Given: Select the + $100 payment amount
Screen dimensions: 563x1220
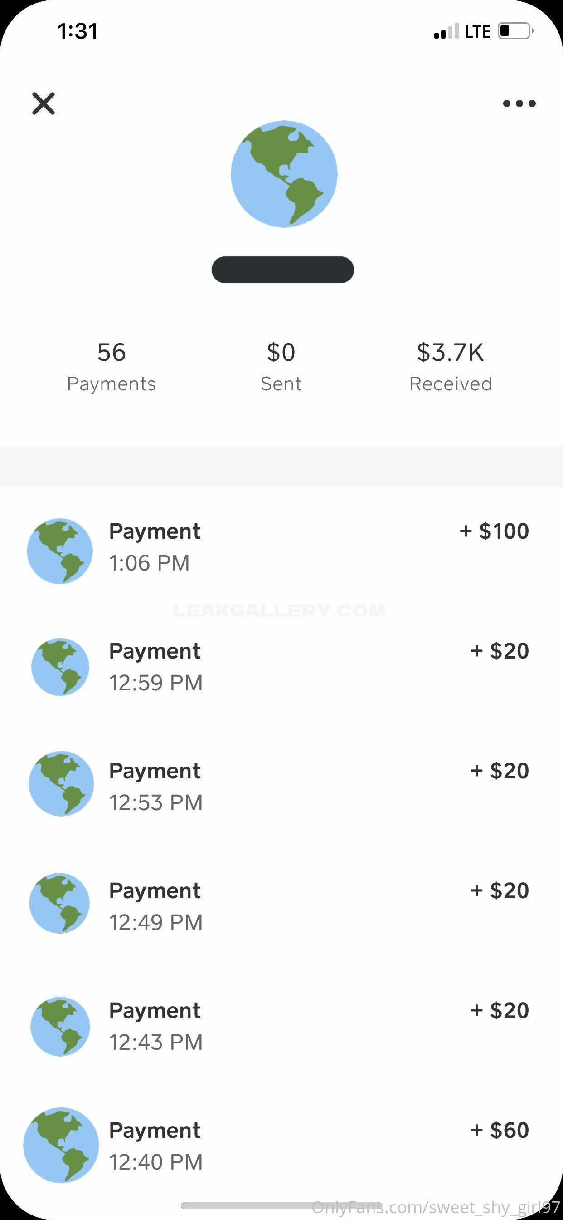Looking at the screenshot, I should coord(494,531).
